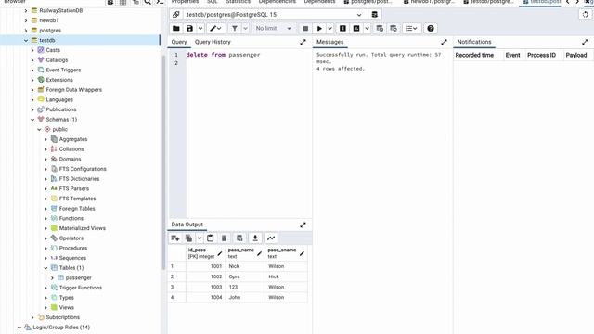Click the filter rows funnel icon
The image size is (594, 334).
coord(235,29)
